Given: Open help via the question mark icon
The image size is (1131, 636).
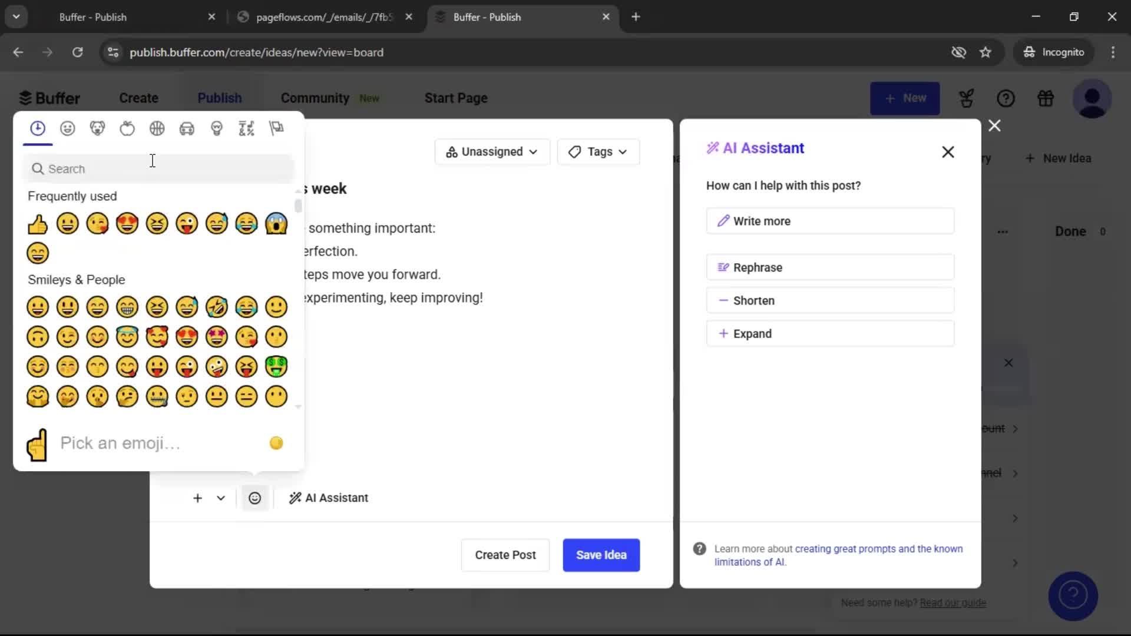Looking at the screenshot, I should (1006, 98).
